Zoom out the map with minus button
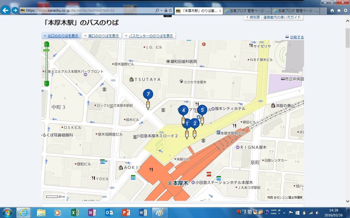Screen dimensions: 350x218 [46, 83]
